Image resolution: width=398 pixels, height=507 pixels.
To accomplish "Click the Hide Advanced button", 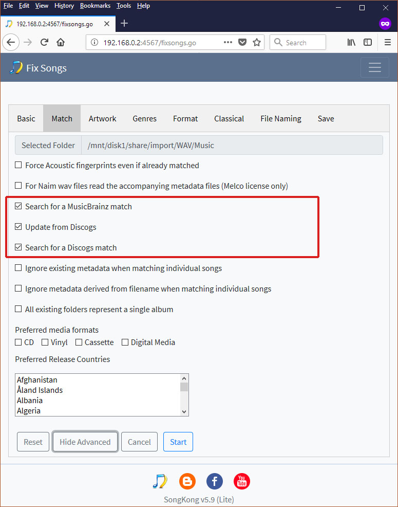I will (85, 442).
